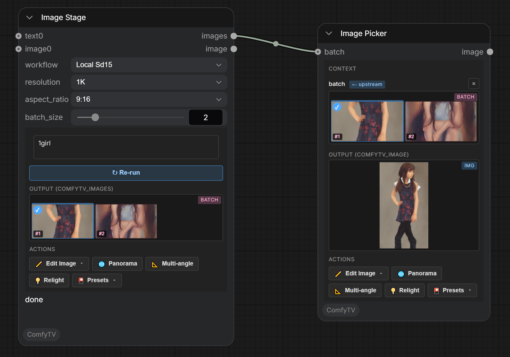Click the BATCH tag in Image Picker context
Image resolution: width=510 pixels, height=357 pixels.
pos(466,97)
